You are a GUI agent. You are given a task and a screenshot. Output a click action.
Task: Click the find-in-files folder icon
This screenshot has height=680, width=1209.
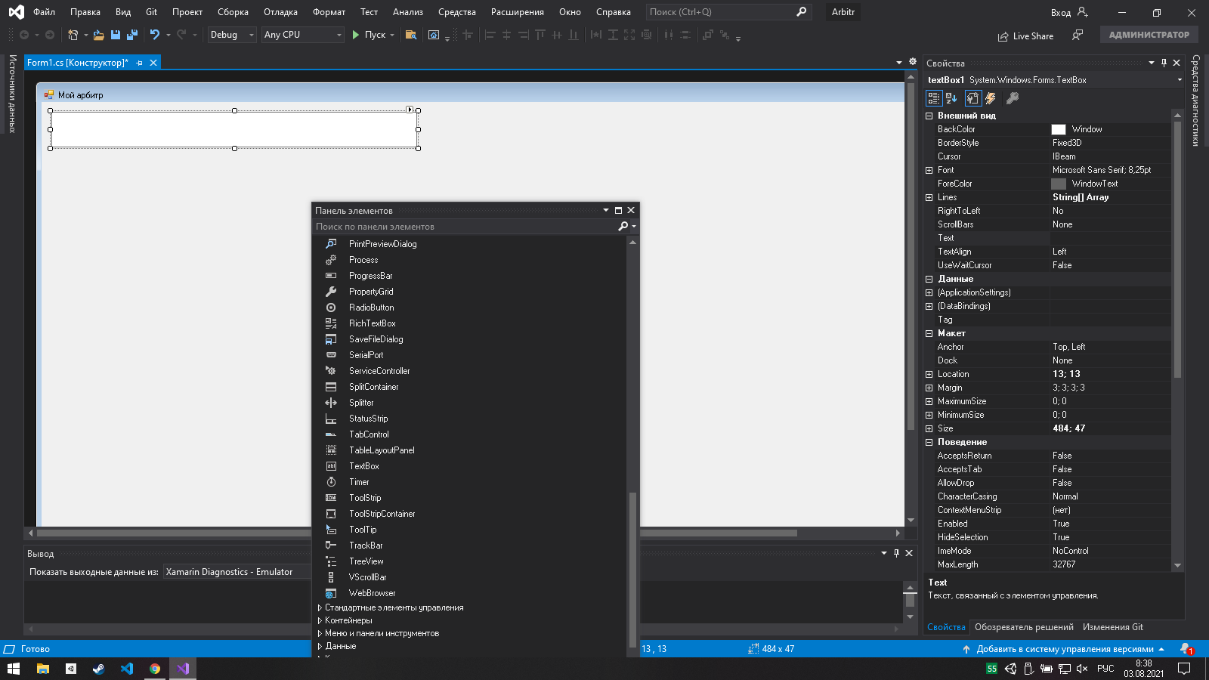click(411, 35)
